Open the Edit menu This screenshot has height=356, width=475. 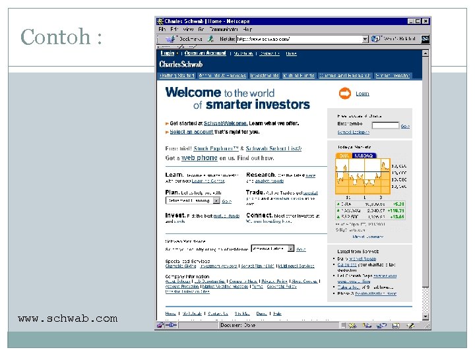[174, 30]
